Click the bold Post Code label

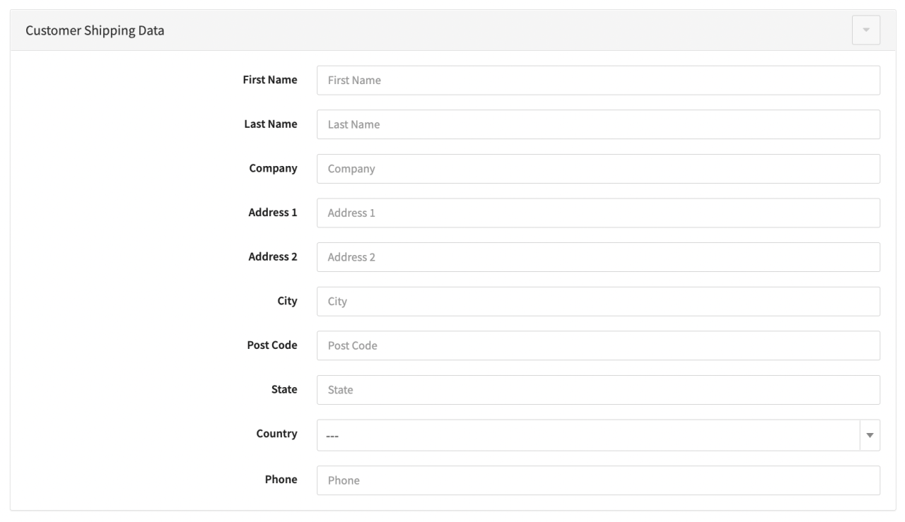[x=271, y=345]
